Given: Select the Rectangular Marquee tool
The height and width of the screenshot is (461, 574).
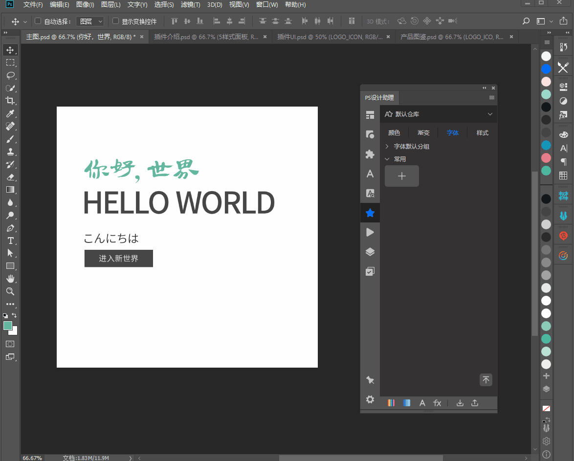Looking at the screenshot, I should pos(10,63).
